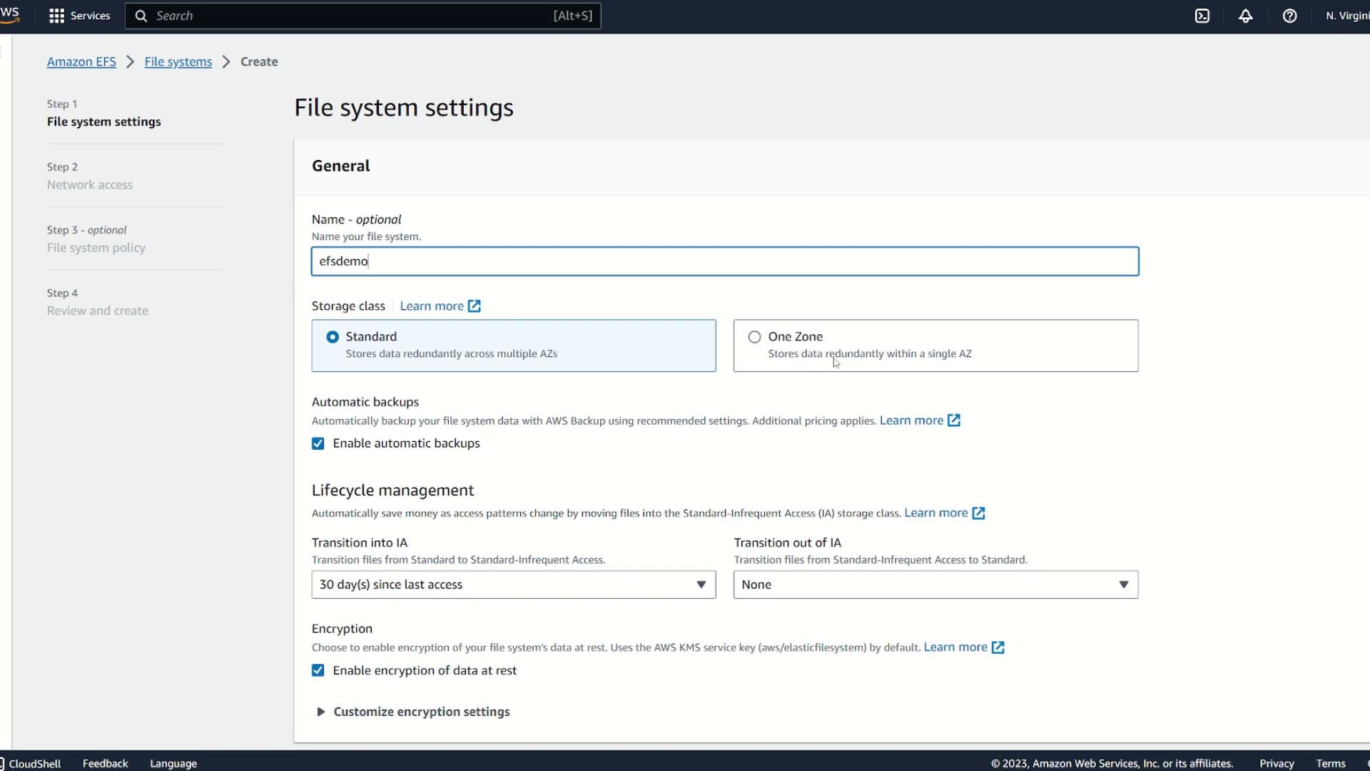Launch CloudShell from the top bar icon
The height and width of the screenshot is (771, 1370).
coord(1202,16)
